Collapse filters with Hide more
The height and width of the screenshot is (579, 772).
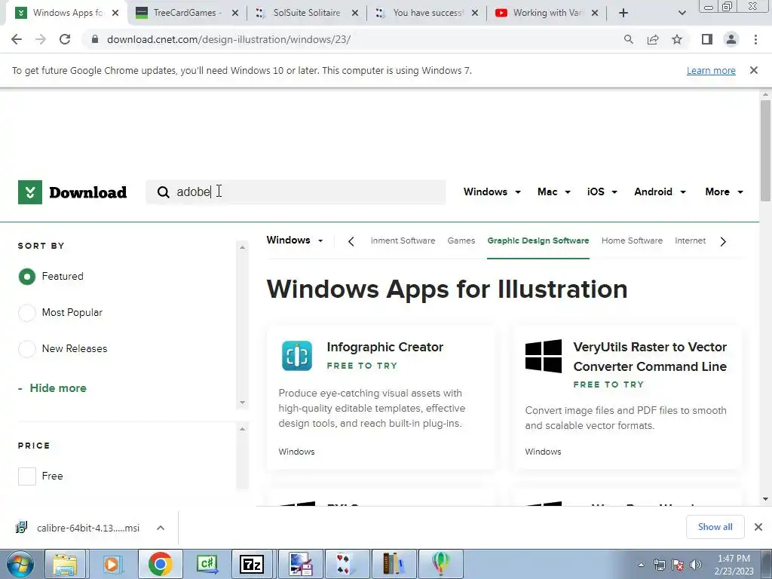[x=52, y=388]
